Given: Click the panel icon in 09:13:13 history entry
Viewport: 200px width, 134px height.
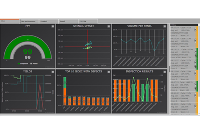Looking at the screenshot, I should pyautogui.click(x=196, y=51).
